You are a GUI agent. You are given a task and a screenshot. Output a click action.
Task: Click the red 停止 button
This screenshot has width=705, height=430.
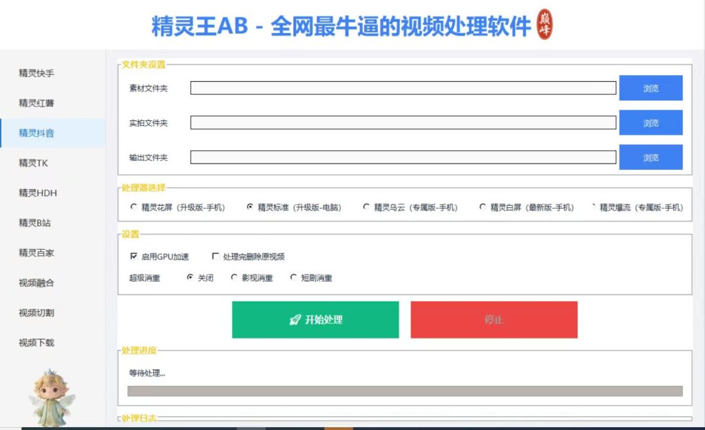(x=494, y=319)
